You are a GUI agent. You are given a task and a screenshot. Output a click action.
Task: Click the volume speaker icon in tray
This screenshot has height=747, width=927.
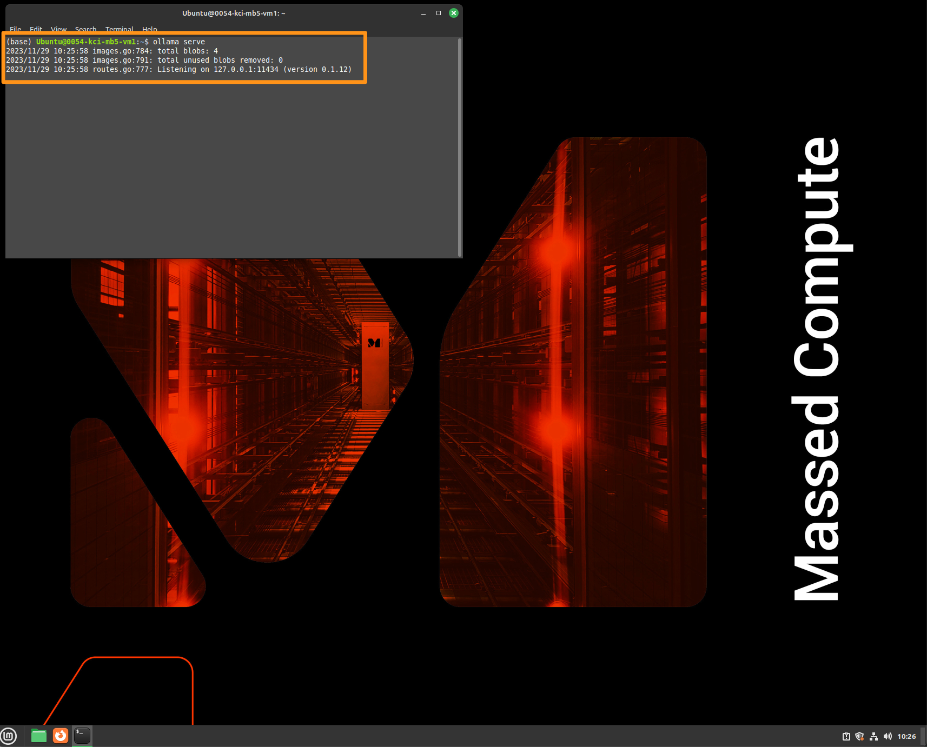pyautogui.click(x=888, y=736)
